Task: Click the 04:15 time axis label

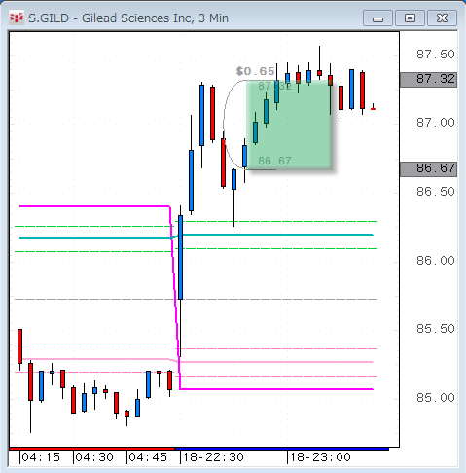Action: pos(41,457)
